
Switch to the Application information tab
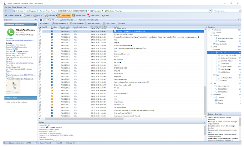tap(87, 20)
